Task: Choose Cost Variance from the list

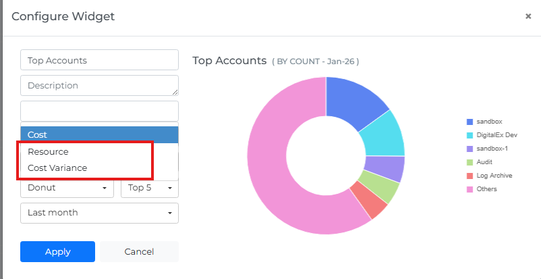Action: point(57,168)
